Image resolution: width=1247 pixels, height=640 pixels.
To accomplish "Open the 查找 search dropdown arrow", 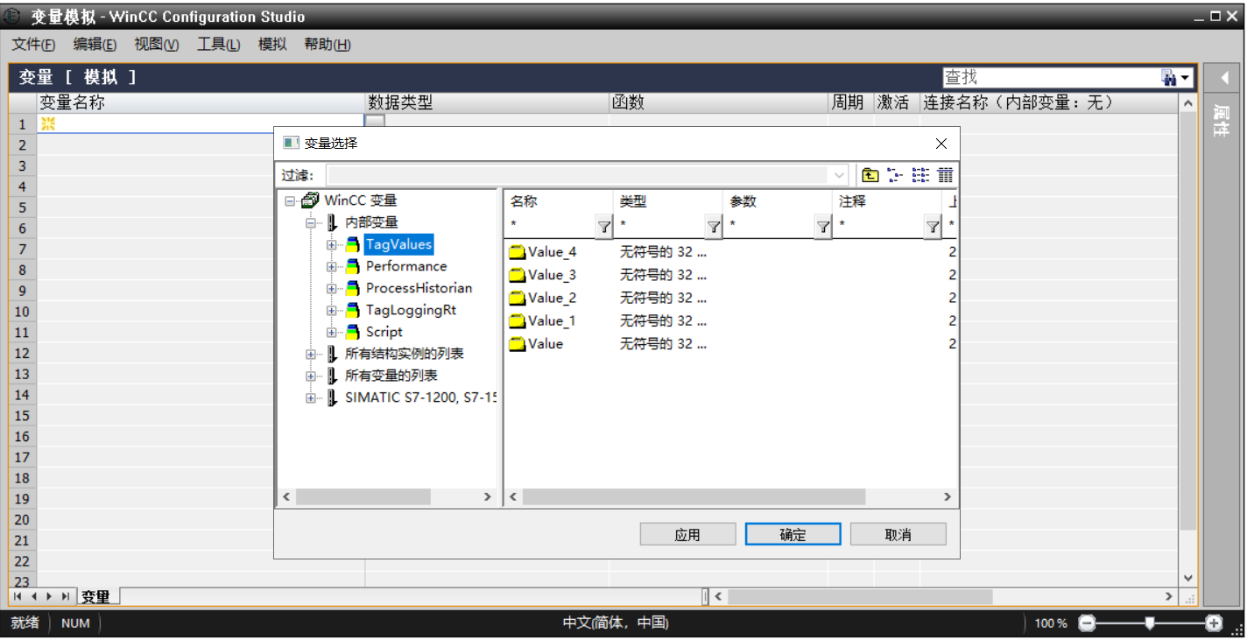I will 1186,78.
